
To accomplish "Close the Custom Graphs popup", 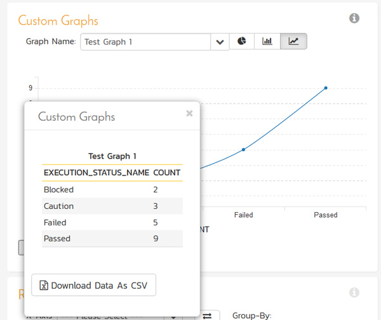I will (x=189, y=114).
